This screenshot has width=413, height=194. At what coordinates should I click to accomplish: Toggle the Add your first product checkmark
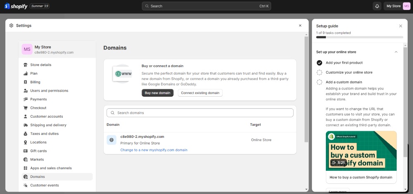[x=319, y=63]
